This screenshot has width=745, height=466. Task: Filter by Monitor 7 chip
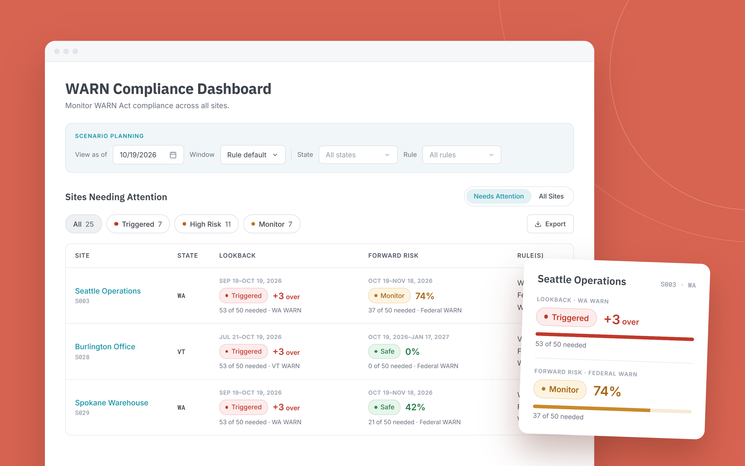272,224
